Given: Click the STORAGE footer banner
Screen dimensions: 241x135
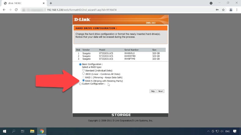Looking at the screenshot, I should [121, 115].
